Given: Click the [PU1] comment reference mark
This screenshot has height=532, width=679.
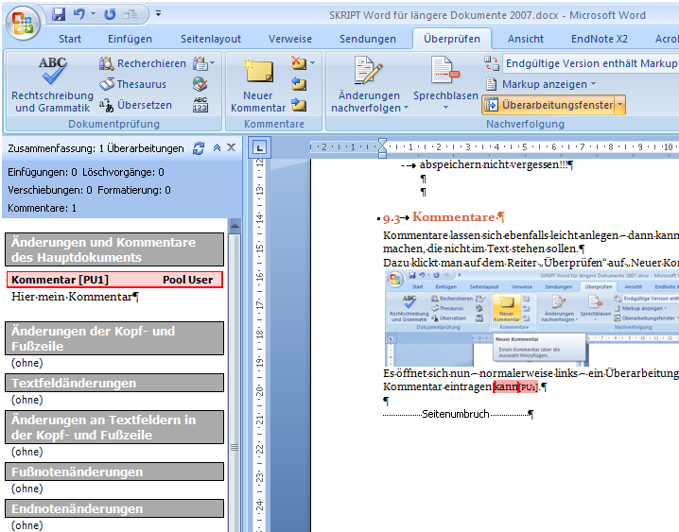Looking at the screenshot, I should pos(528,387).
